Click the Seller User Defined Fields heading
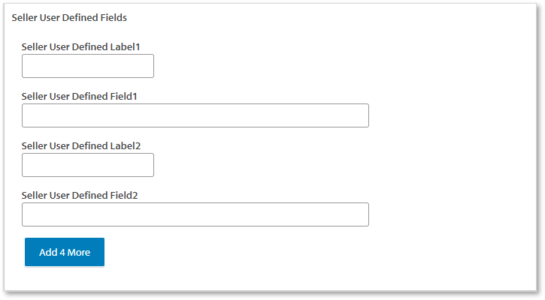 (69, 17)
